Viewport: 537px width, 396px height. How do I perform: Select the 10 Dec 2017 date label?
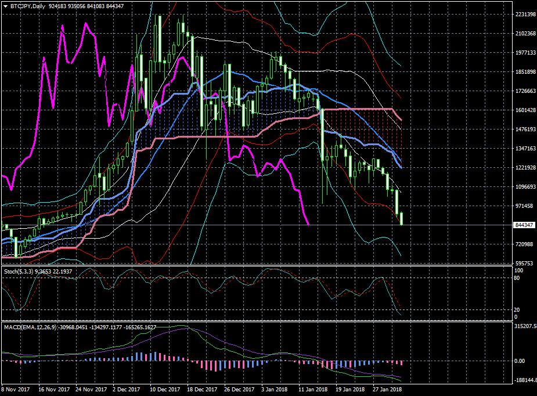[x=164, y=390]
